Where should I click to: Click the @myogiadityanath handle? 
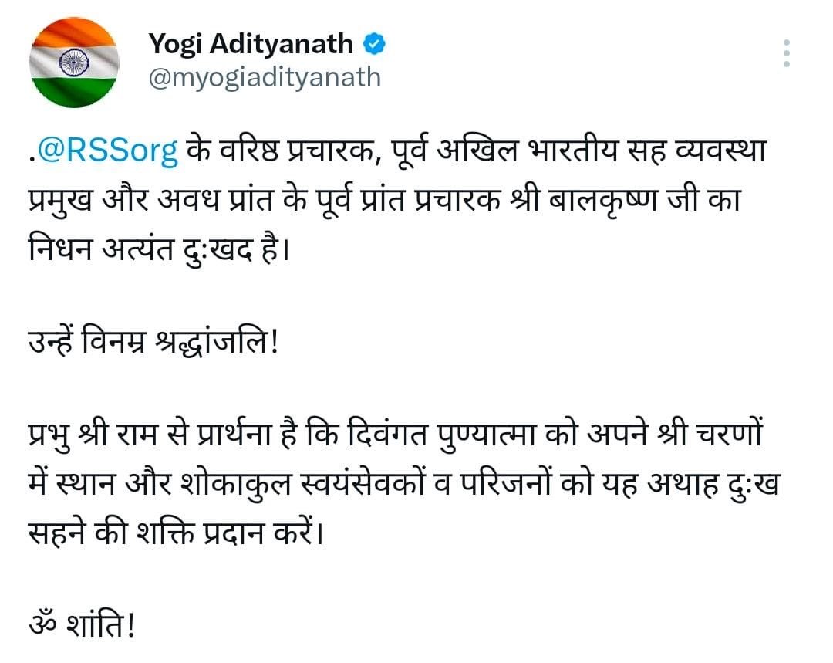pos(264,78)
